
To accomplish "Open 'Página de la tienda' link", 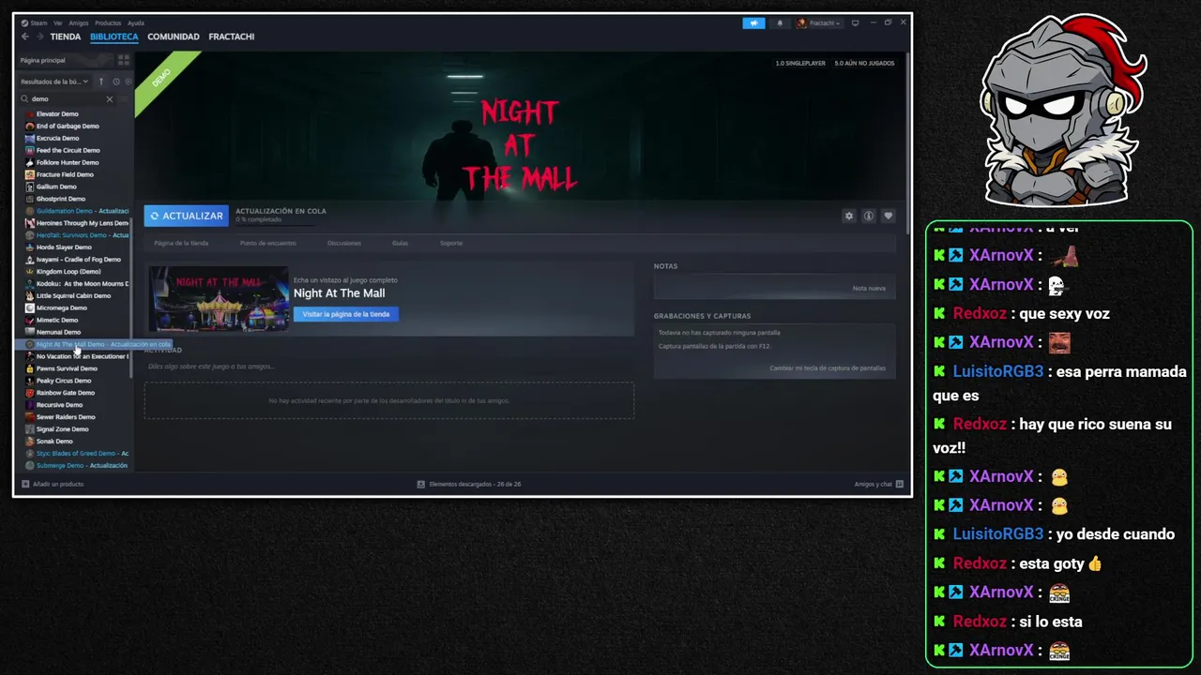I will pyautogui.click(x=181, y=243).
